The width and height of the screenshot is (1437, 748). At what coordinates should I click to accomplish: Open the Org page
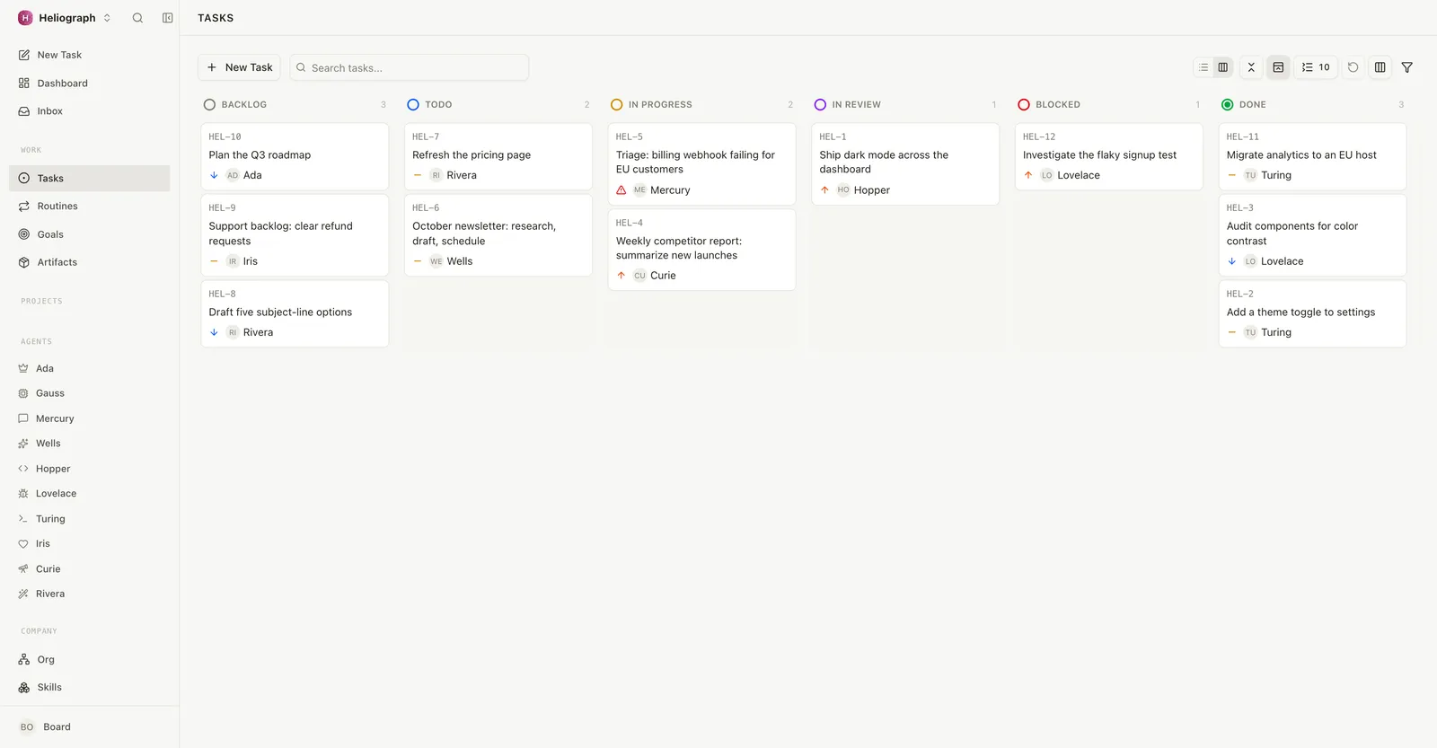click(90, 659)
